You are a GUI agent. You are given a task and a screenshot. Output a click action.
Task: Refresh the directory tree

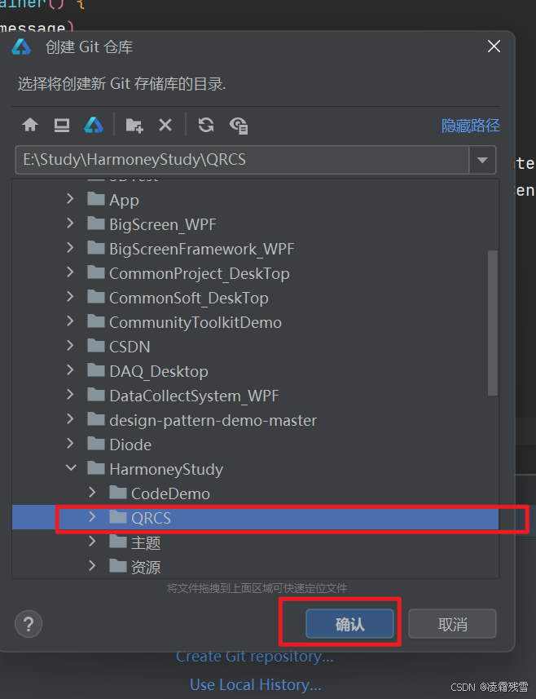pyautogui.click(x=205, y=125)
